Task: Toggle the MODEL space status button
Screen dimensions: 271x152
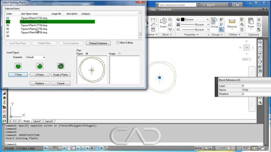Action: 199,148
